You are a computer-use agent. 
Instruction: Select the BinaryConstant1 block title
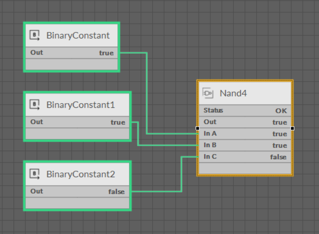tap(80, 105)
